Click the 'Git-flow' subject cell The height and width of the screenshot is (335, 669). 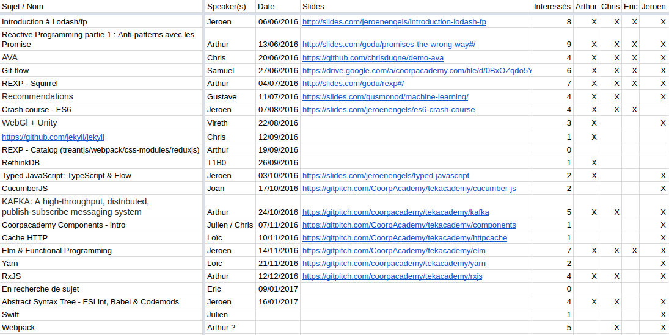(x=101, y=70)
